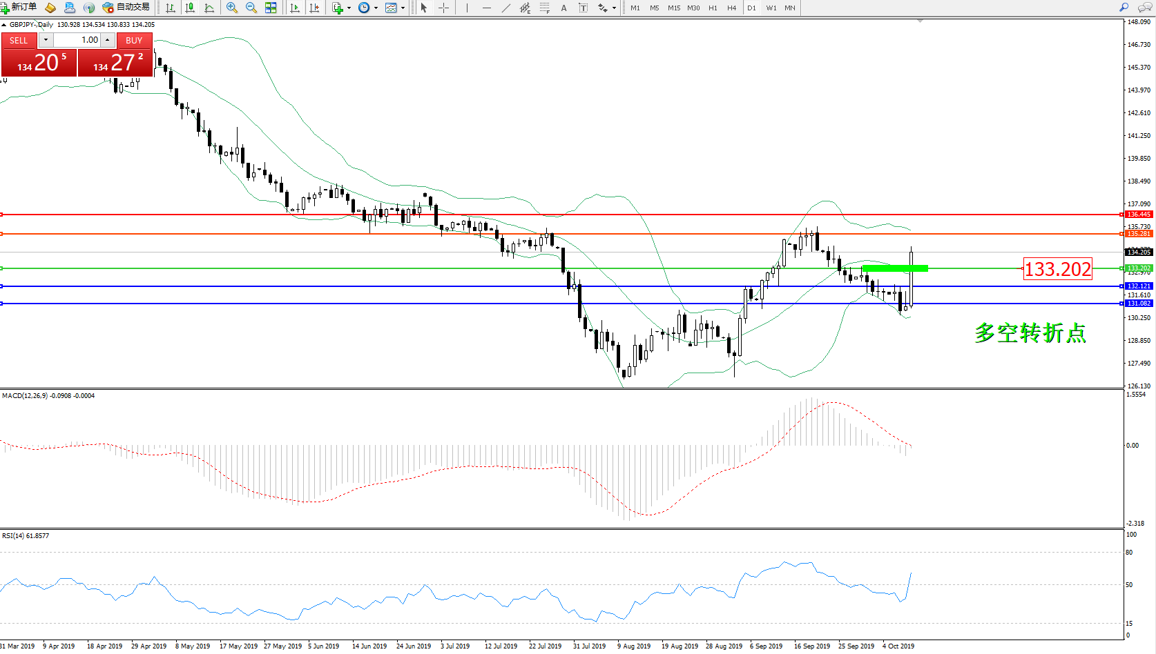This screenshot has width=1156, height=654.
Task: Switch to the H4 timeframe
Action: (731, 8)
